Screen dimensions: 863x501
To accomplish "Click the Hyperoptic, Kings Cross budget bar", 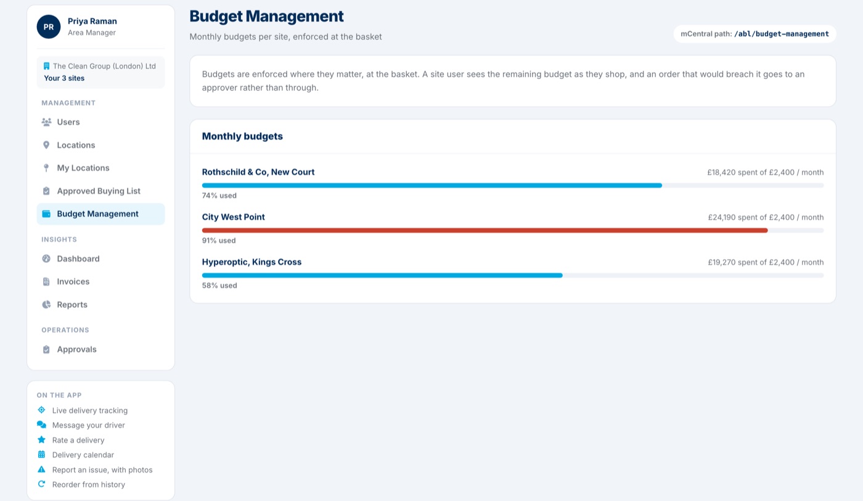I will point(513,275).
